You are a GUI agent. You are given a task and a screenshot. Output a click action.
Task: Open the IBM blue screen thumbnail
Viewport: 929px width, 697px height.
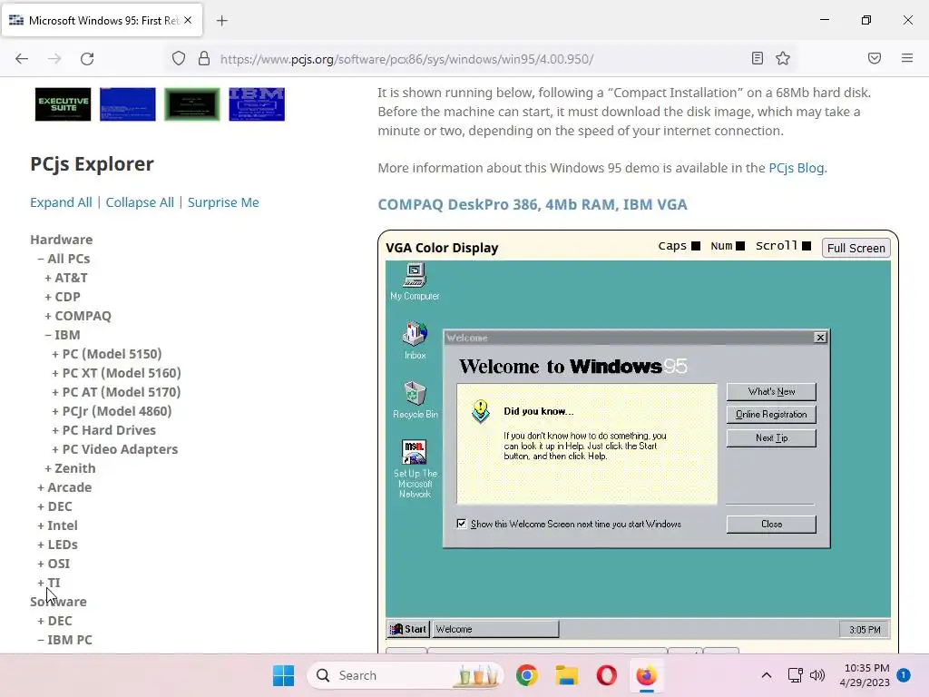tap(257, 104)
